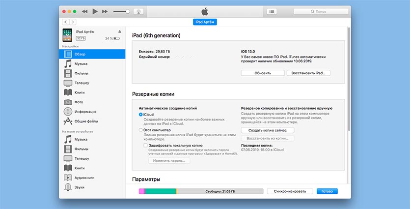Click the Apple logo in toolbar
The image size is (410, 209).
click(205, 11)
